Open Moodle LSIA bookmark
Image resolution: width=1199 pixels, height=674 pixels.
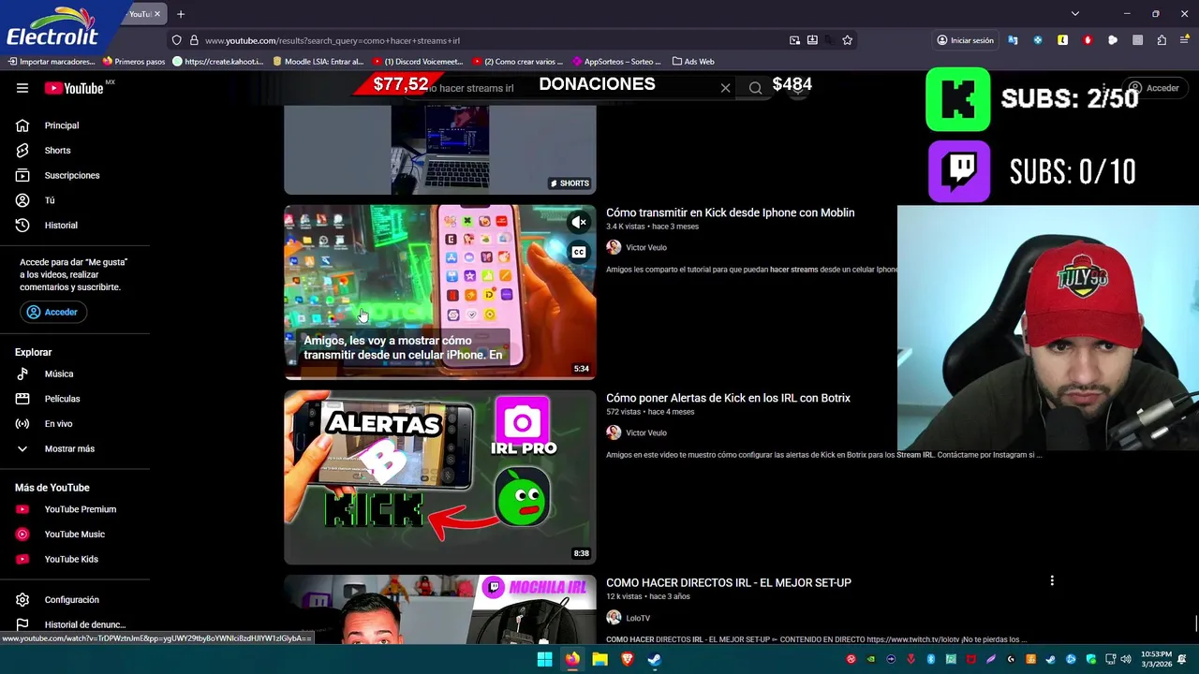point(318,62)
